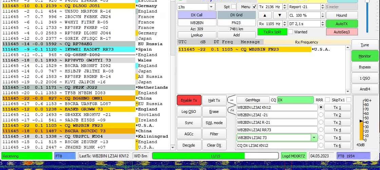
Task: Click the GenMsgs button
Action: [253, 100]
